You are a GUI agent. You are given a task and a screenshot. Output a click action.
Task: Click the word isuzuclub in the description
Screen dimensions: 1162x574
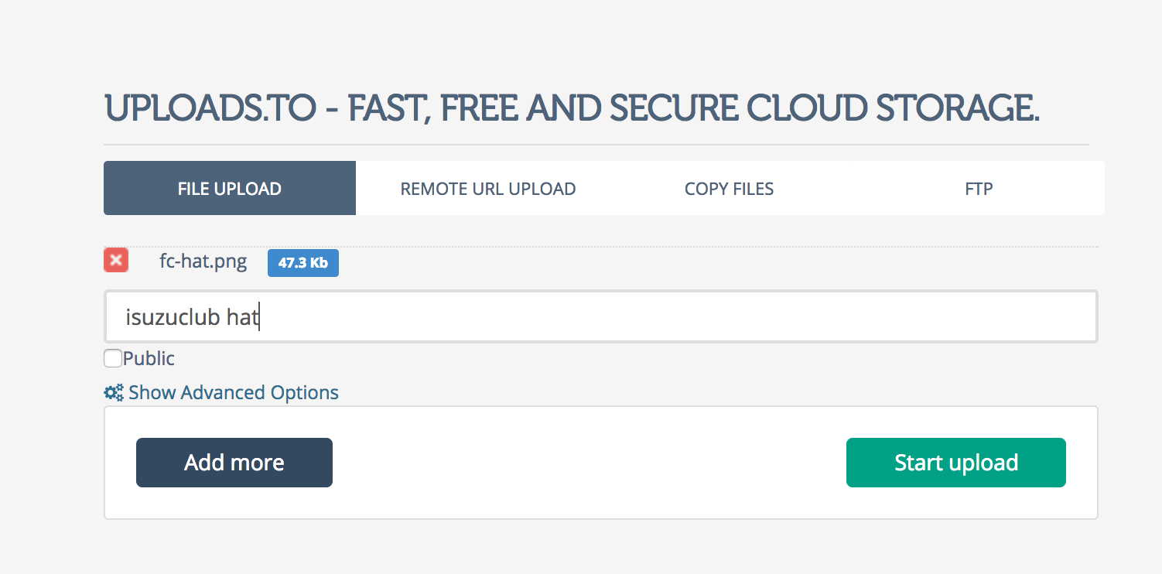click(x=173, y=317)
